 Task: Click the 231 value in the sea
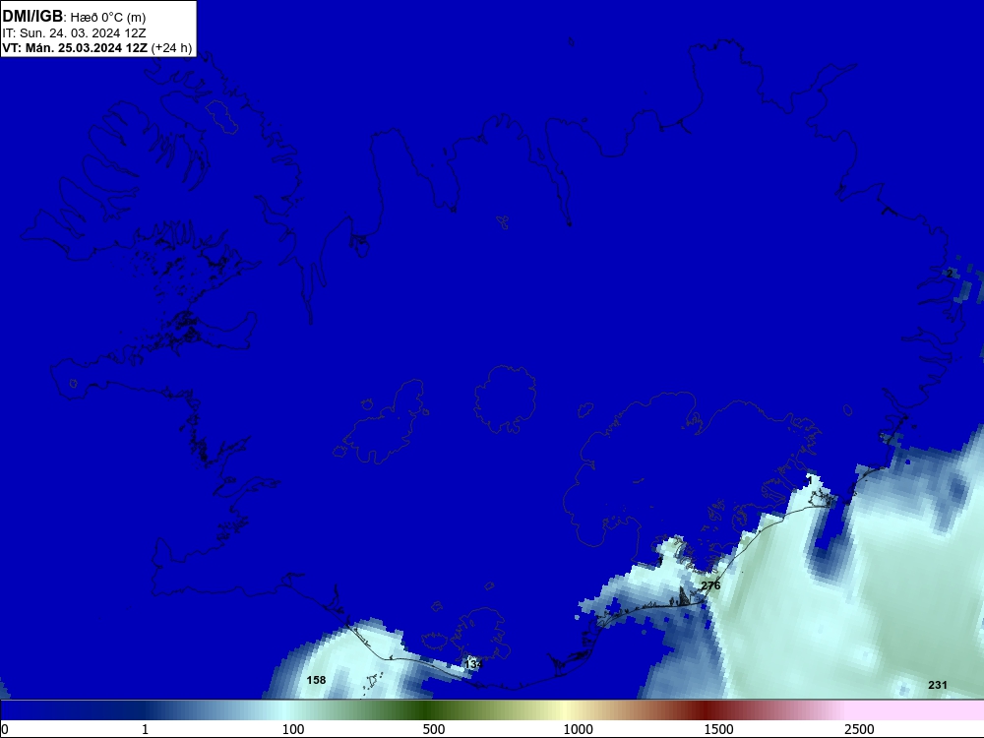point(938,685)
